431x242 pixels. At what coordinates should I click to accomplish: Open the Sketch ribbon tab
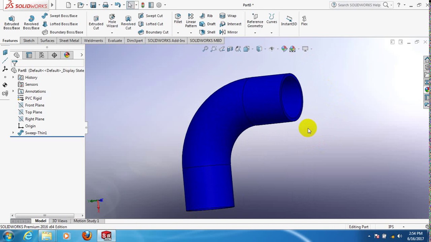pos(29,41)
